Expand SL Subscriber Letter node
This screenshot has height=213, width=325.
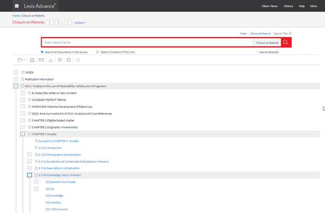22,93
